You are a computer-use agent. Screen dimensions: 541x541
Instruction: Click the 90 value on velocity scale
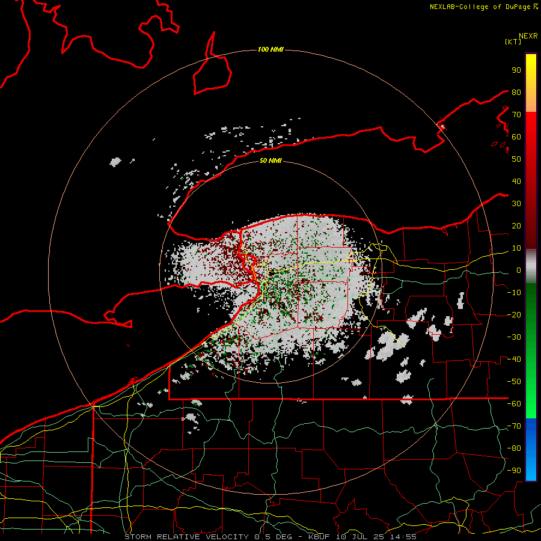tap(516, 70)
